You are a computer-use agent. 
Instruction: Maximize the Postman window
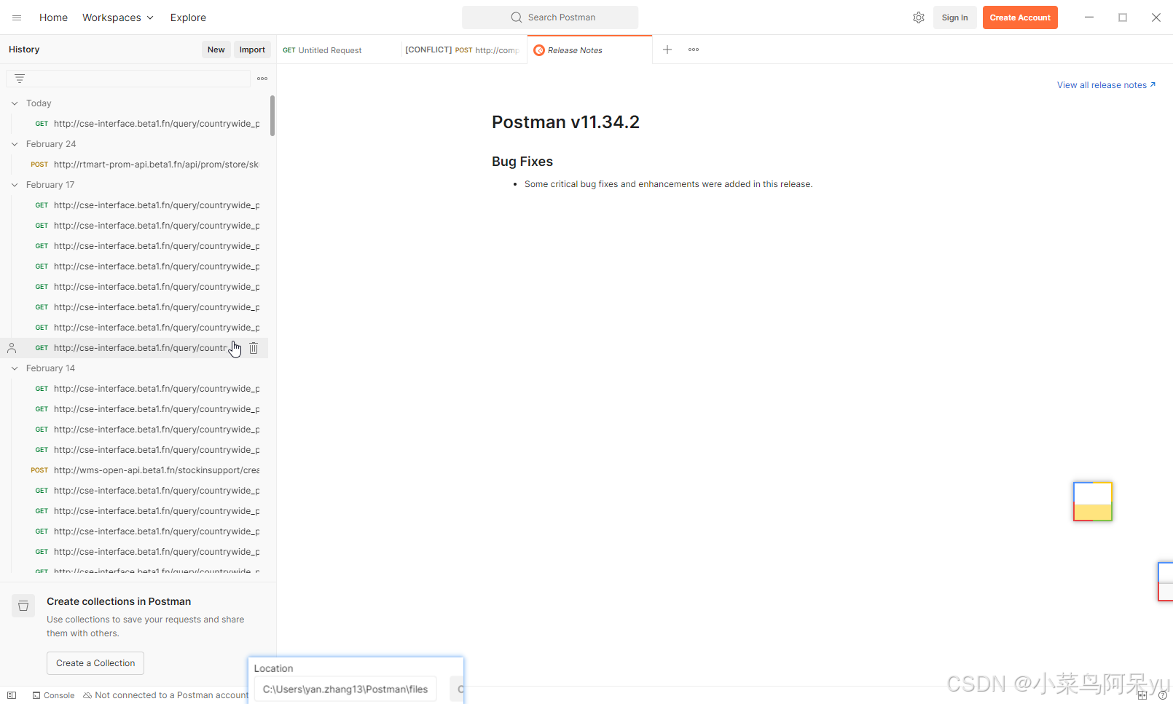point(1123,17)
